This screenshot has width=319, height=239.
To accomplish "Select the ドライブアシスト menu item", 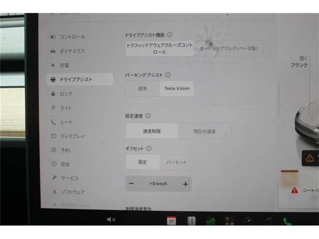I will tap(80, 79).
